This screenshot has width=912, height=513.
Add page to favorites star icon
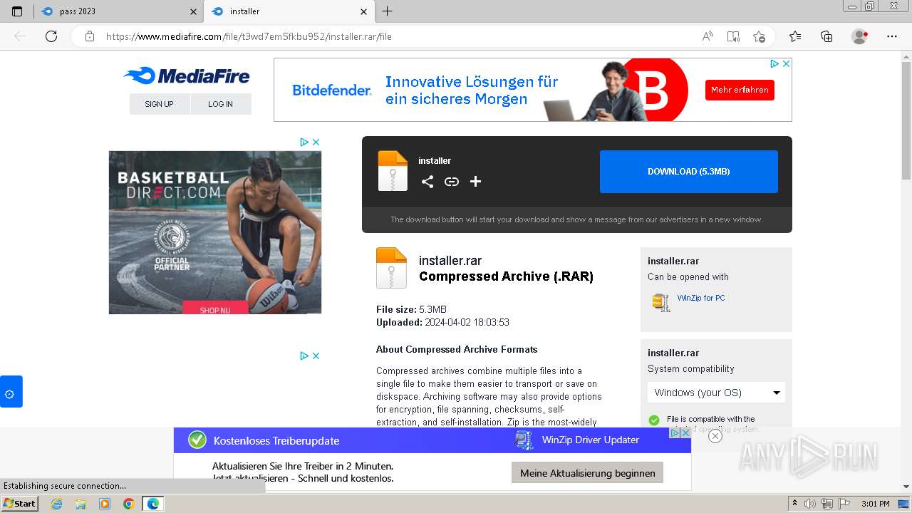pyautogui.click(x=759, y=36)
